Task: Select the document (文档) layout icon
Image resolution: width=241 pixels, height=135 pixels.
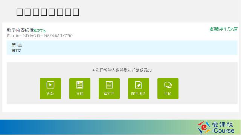Action: (x=80, y=85)
